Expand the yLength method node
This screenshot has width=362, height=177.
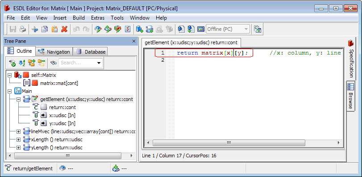(18, 147)
